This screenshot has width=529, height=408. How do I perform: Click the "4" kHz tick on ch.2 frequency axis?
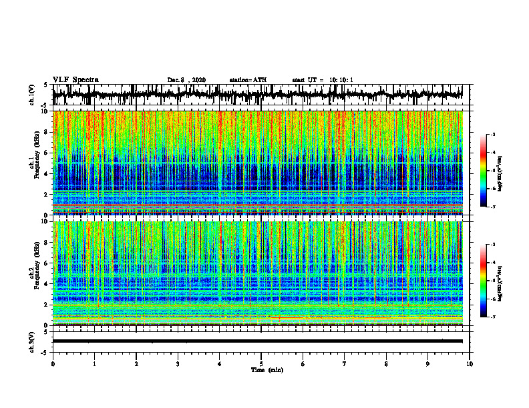[47, 284]
